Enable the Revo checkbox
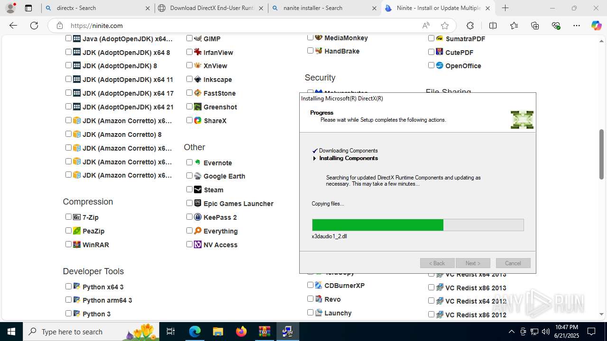The height and width of the screenshot is (341, 607). pos(310,299)
